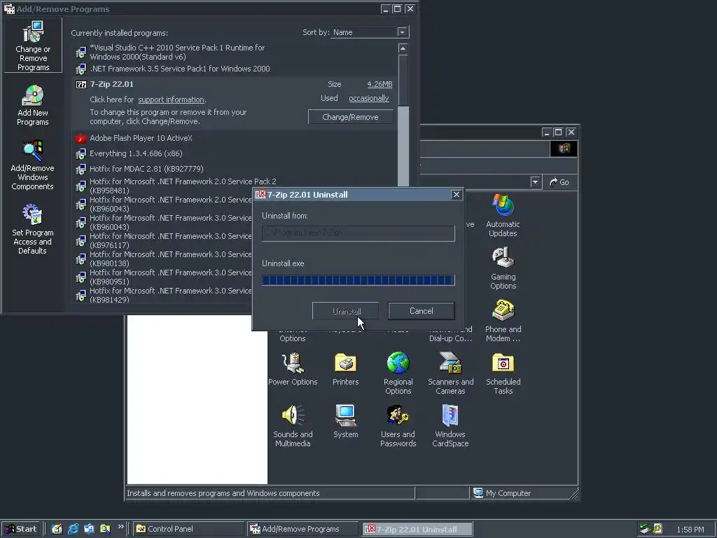Click the 1:58 PM system clock
Screen dimensions: 717x538
pos(690,530)
